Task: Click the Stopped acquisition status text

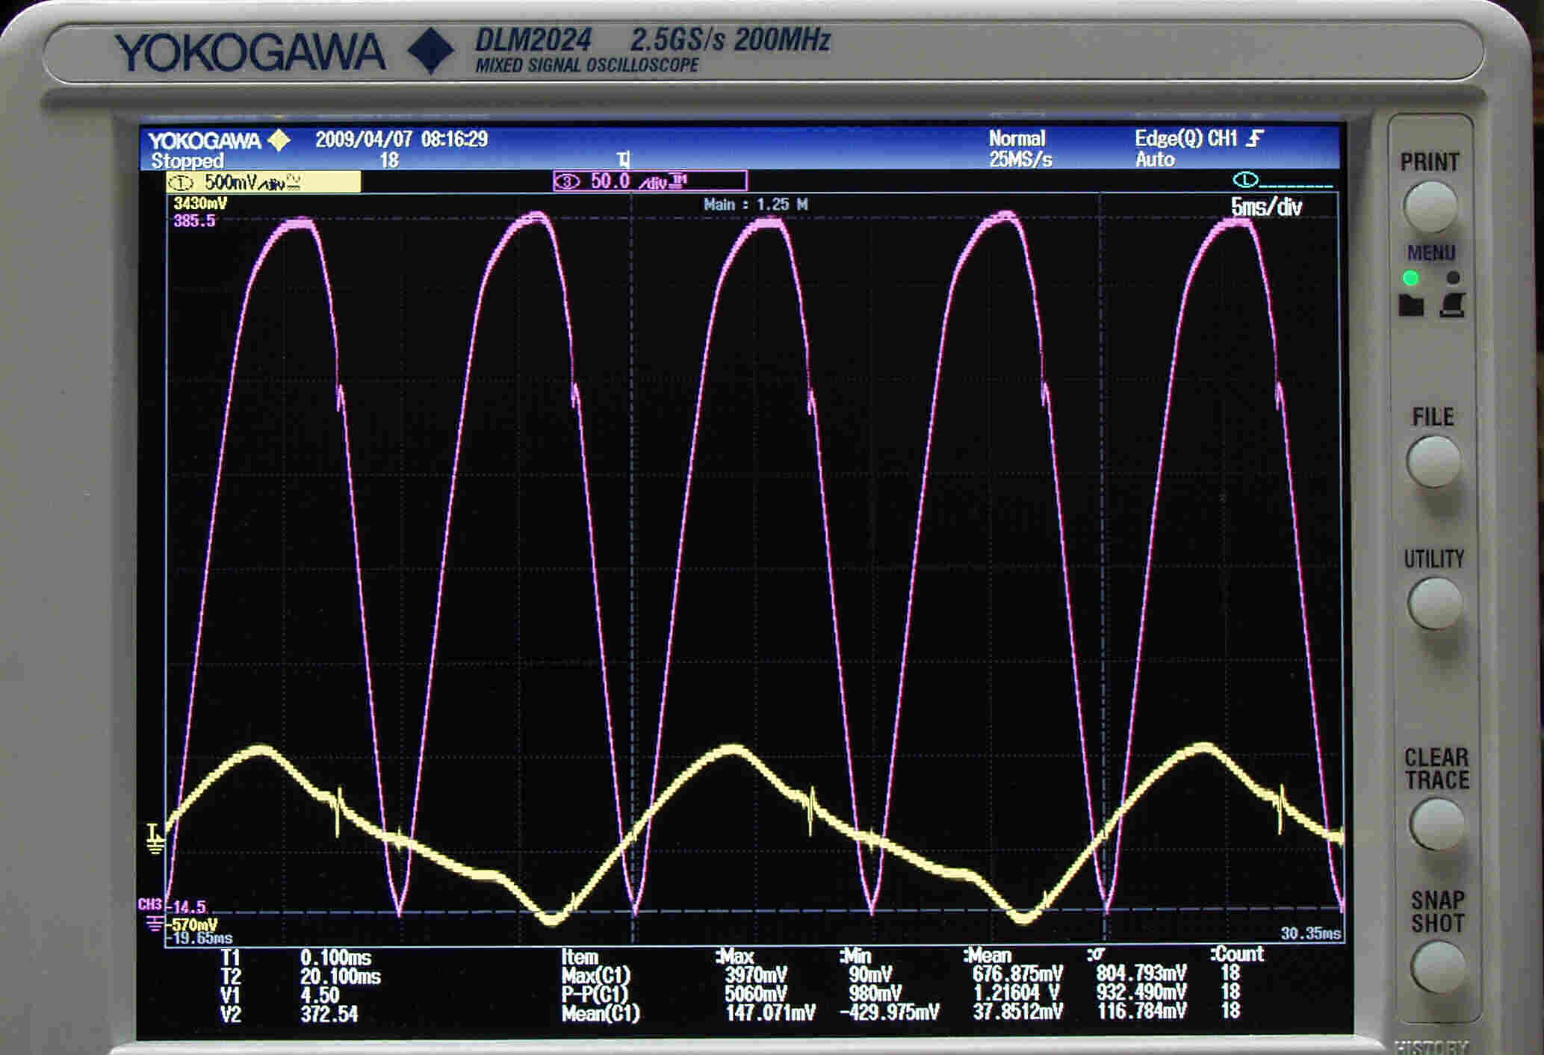Action: (x=187, y=161)
